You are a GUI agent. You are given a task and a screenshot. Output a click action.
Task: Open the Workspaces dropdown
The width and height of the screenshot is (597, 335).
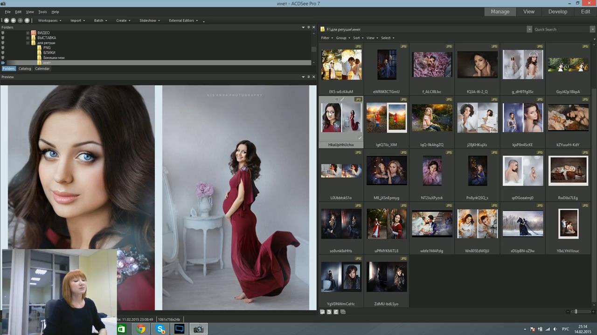49,20
